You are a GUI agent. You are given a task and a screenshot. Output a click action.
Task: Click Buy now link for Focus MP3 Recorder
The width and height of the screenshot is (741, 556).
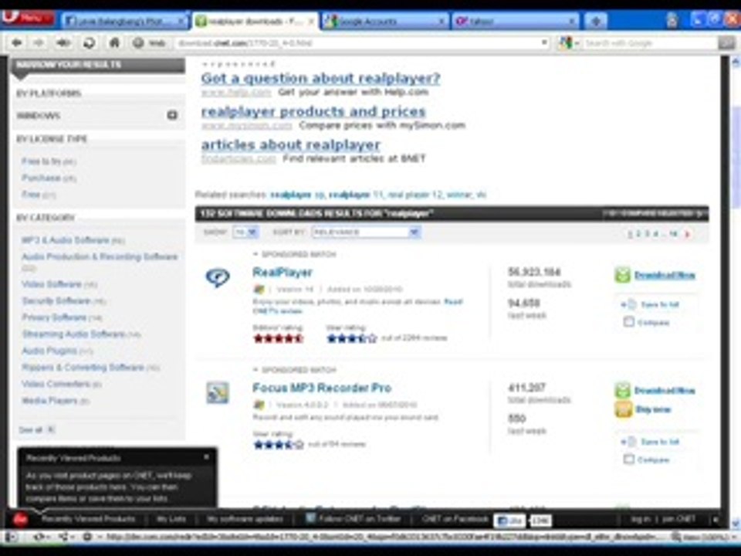(x=653, y=409)
